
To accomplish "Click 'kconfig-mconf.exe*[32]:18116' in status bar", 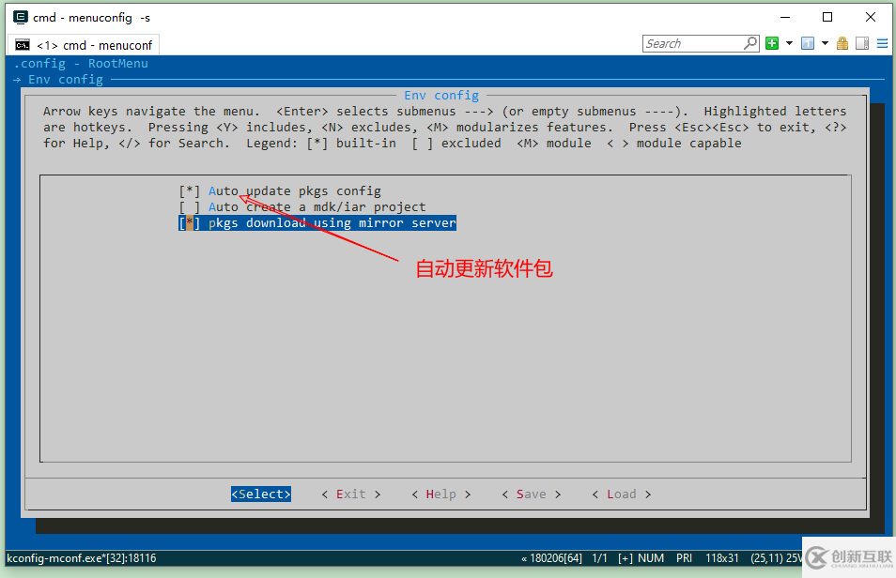I will [81, 558].
